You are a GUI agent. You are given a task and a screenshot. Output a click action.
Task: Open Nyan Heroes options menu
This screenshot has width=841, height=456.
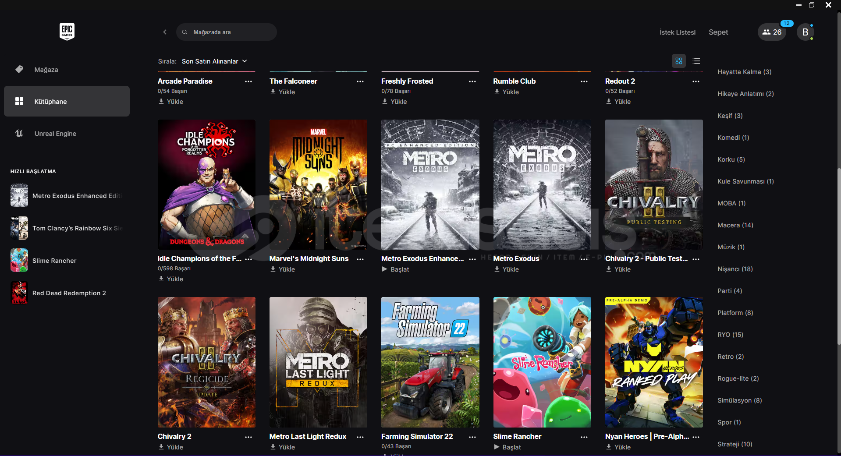pos(696,437)
